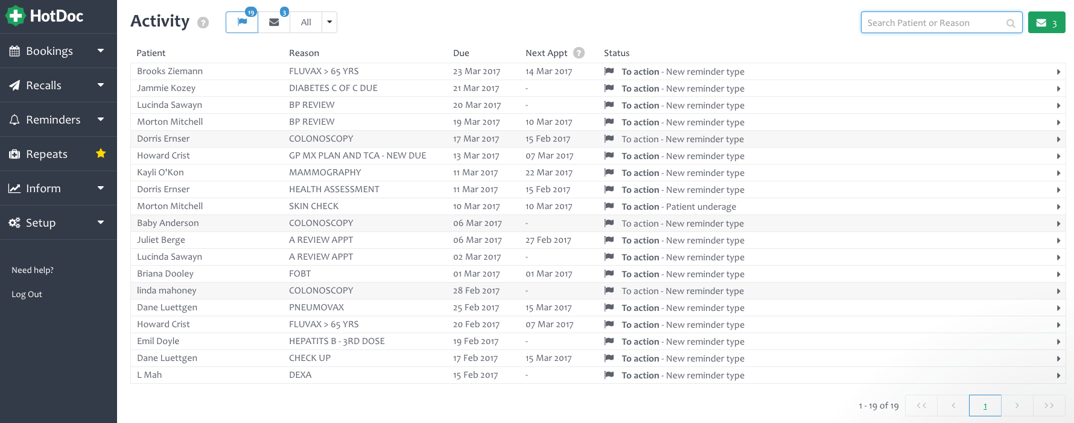Click the Patient column header

(151, 53)
